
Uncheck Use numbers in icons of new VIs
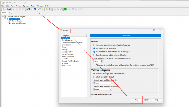click(94, 52)
